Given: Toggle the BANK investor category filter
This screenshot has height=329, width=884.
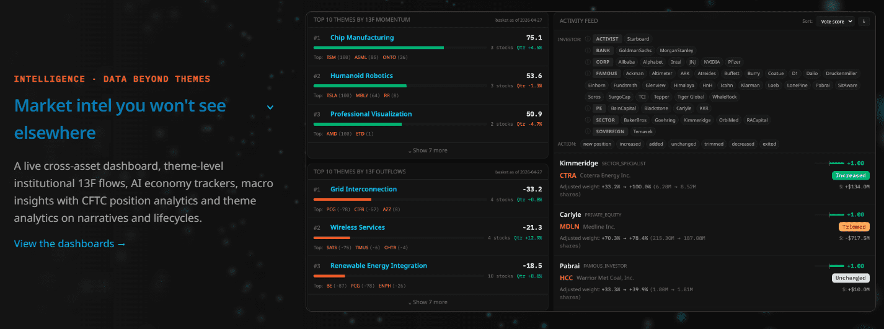Looking at the screenshot, I should (x=603, y=51).
